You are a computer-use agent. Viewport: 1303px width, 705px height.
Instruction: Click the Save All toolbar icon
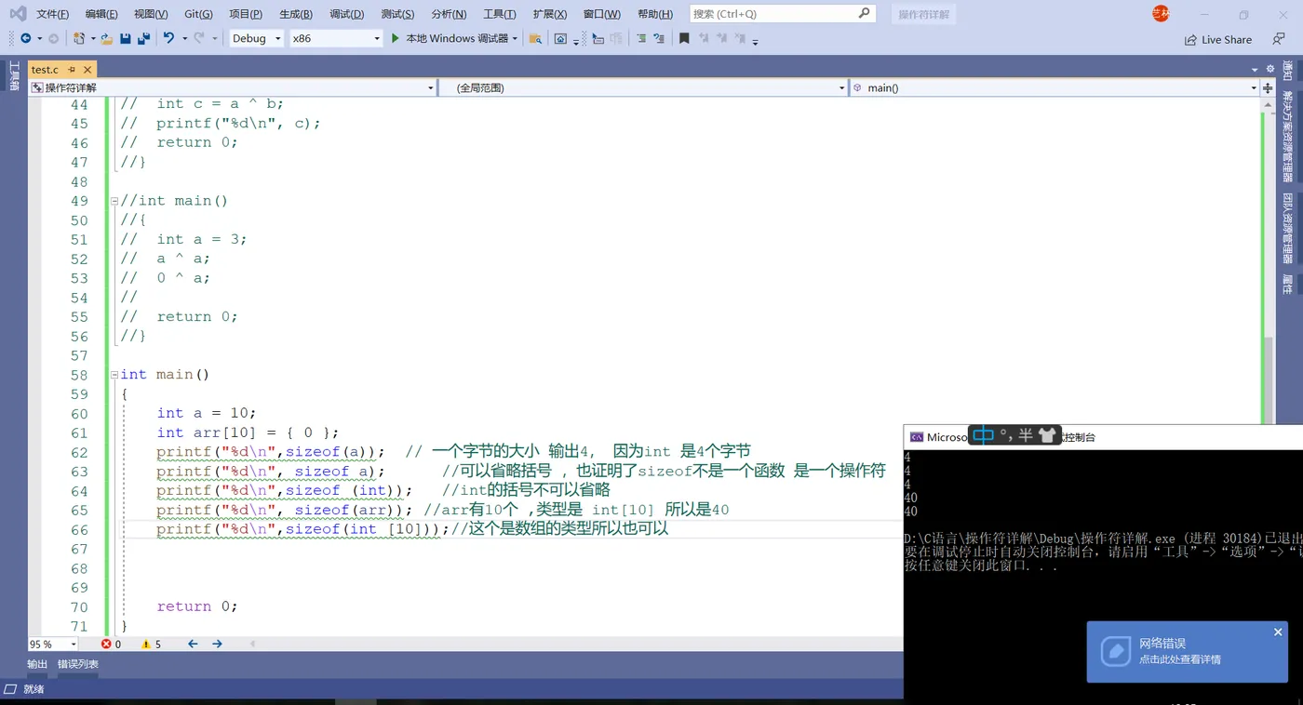pos(143,38)
